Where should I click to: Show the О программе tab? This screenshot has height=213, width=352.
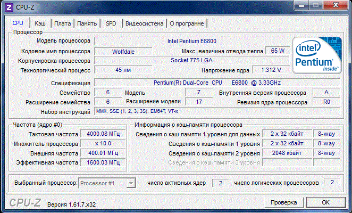[187, 23]
